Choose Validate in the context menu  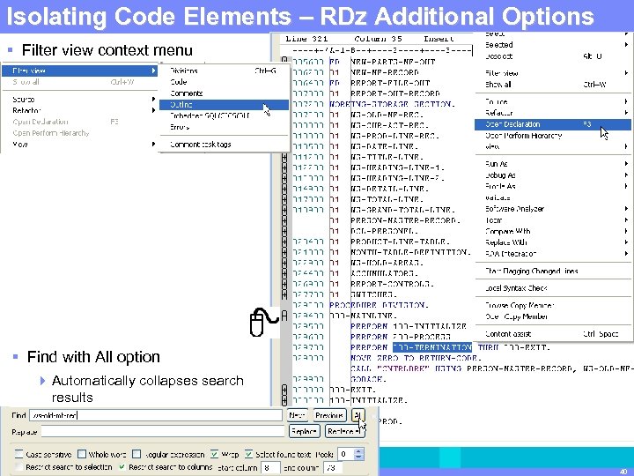click(553, 197)
